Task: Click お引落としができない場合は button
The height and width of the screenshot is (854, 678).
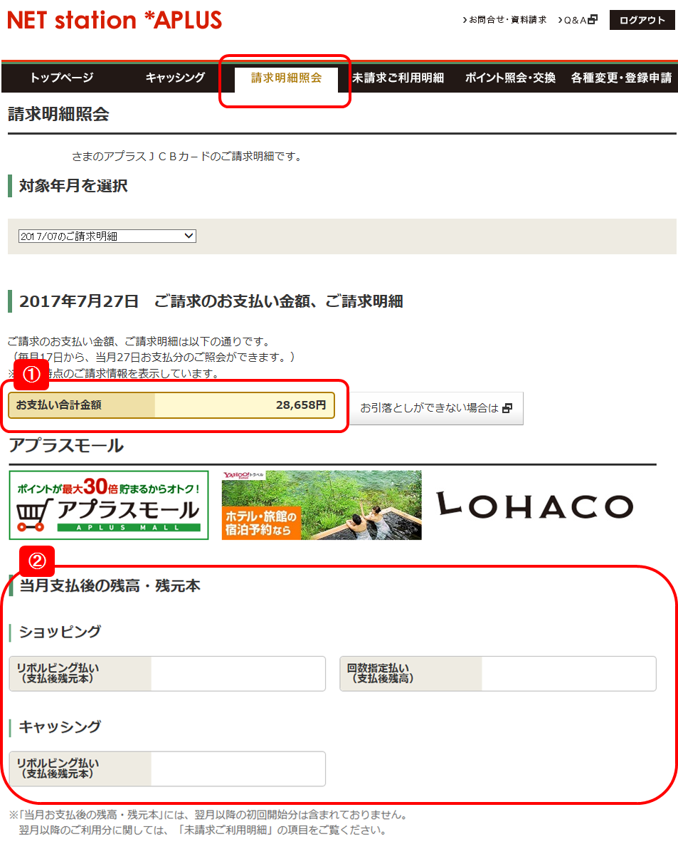Action: click(435, 408)
